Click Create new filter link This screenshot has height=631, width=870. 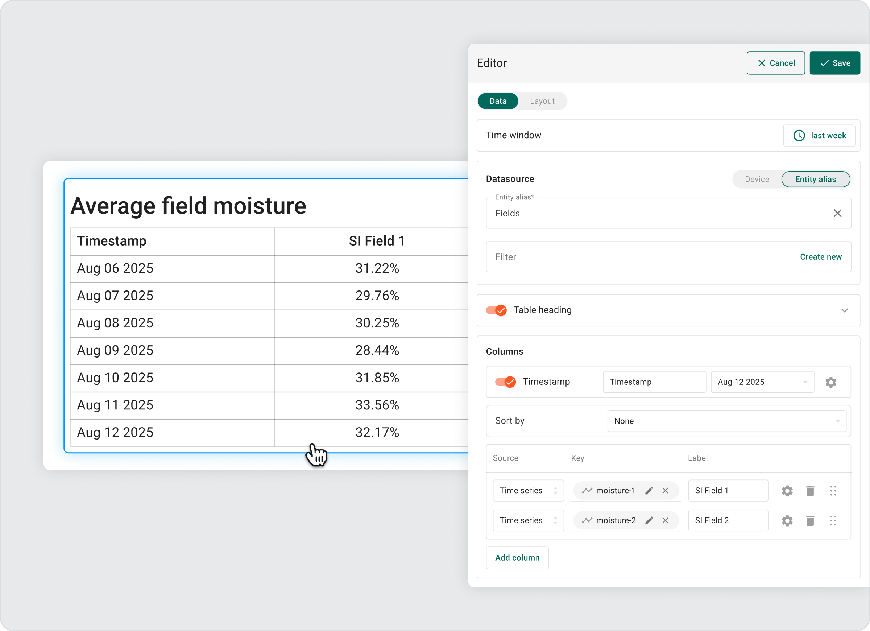820,257
